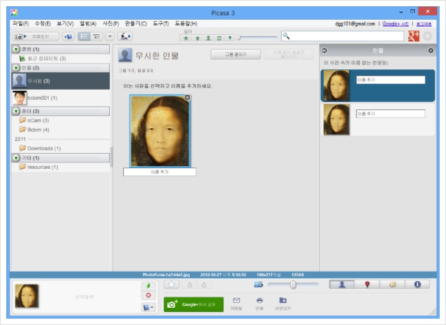This screenshot has height=325, width=446.
Task: Toggle the Tags panel button
Action: pyautogui.click(x=392, y=284)
